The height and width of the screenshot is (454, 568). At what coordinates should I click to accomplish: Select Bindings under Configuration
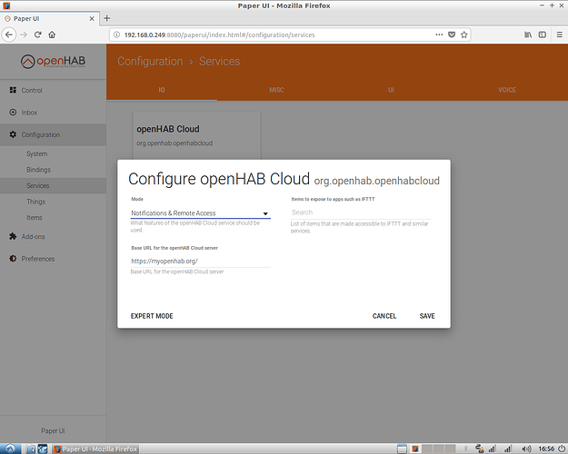point(38,170)
